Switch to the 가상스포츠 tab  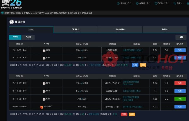(120, 30)
